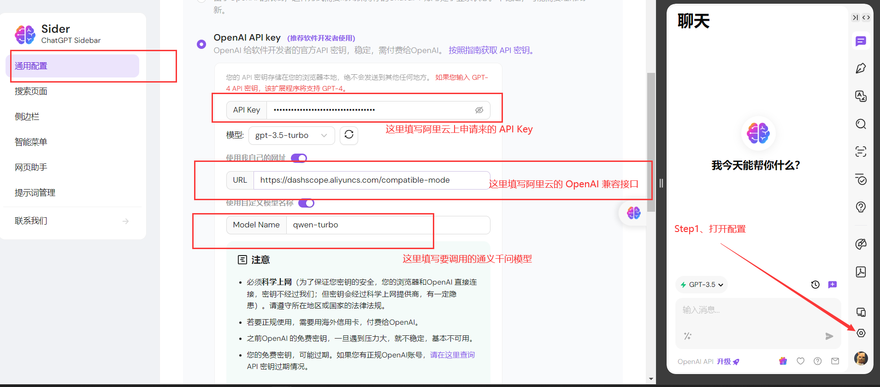Viewport: 880px width, 387px height.
Task: Open the Translate tool icon
Action: click(x=861, y=96)
